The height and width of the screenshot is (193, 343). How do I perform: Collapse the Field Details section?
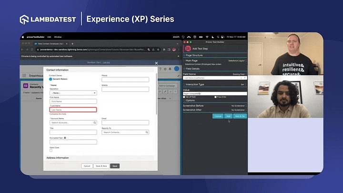click(184, 69)
